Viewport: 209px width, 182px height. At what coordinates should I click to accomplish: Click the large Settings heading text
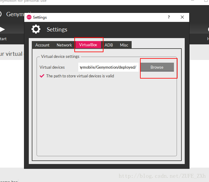57,29
